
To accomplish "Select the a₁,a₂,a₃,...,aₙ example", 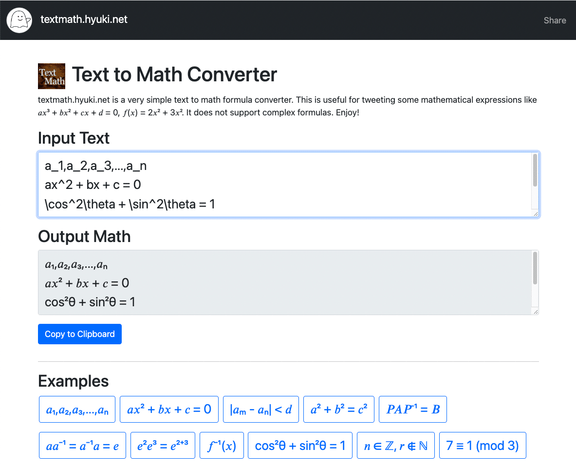I will point(77,410).
